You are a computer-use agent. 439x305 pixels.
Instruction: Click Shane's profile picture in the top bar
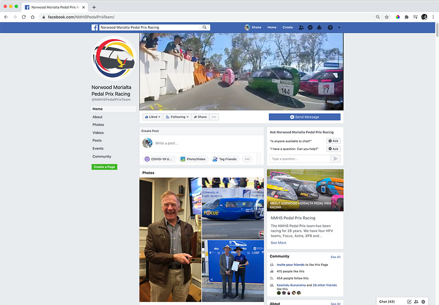(247, 27)
